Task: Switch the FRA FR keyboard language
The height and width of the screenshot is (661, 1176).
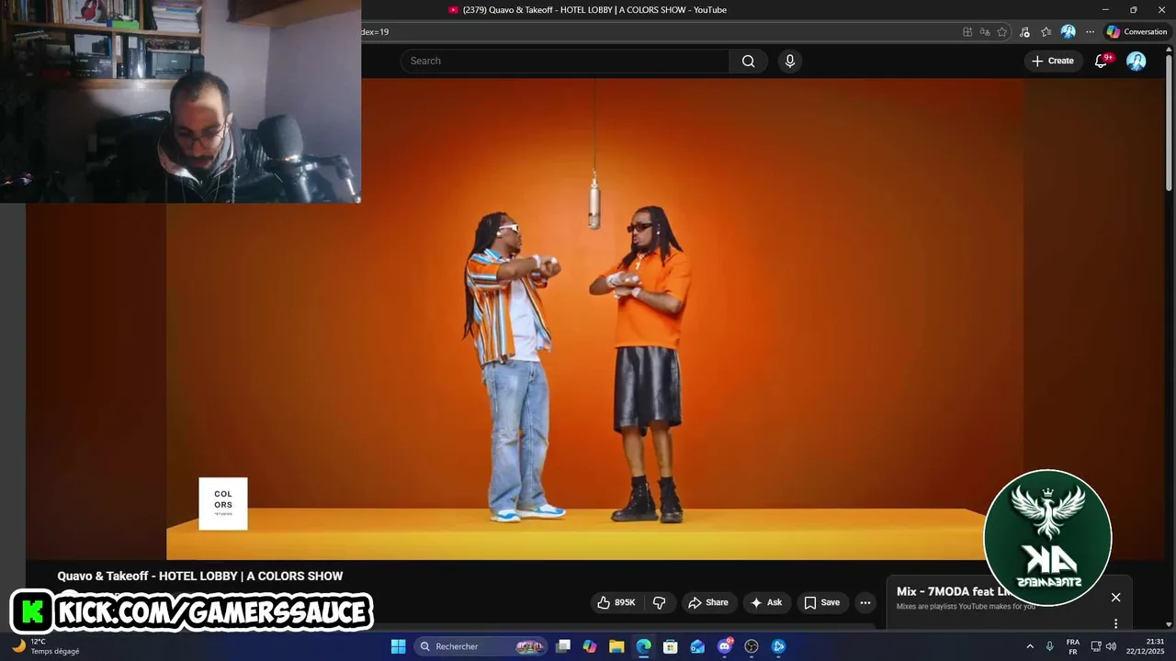Action: (x=1073, y=646)
